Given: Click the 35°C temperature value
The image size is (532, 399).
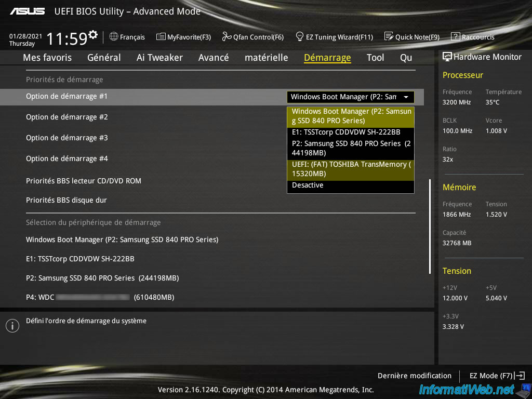Looking at the screenshot, I should click(493, 102).
